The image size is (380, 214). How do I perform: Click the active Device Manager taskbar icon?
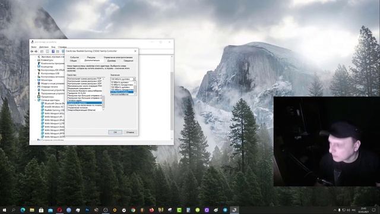(235, 210)
